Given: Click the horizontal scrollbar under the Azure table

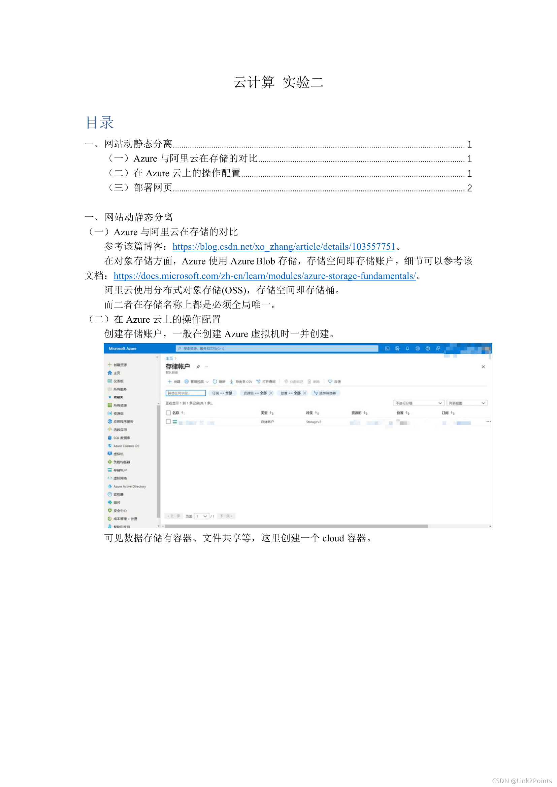Looking at the screenshot, I should point(296,526).
